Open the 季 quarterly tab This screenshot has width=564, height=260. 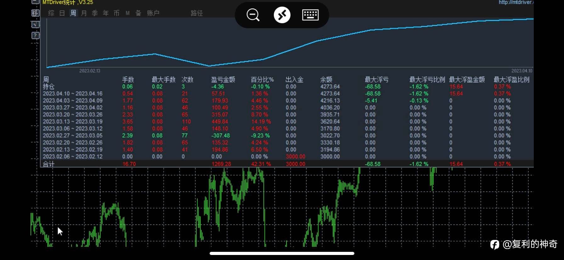click(95, 13)
